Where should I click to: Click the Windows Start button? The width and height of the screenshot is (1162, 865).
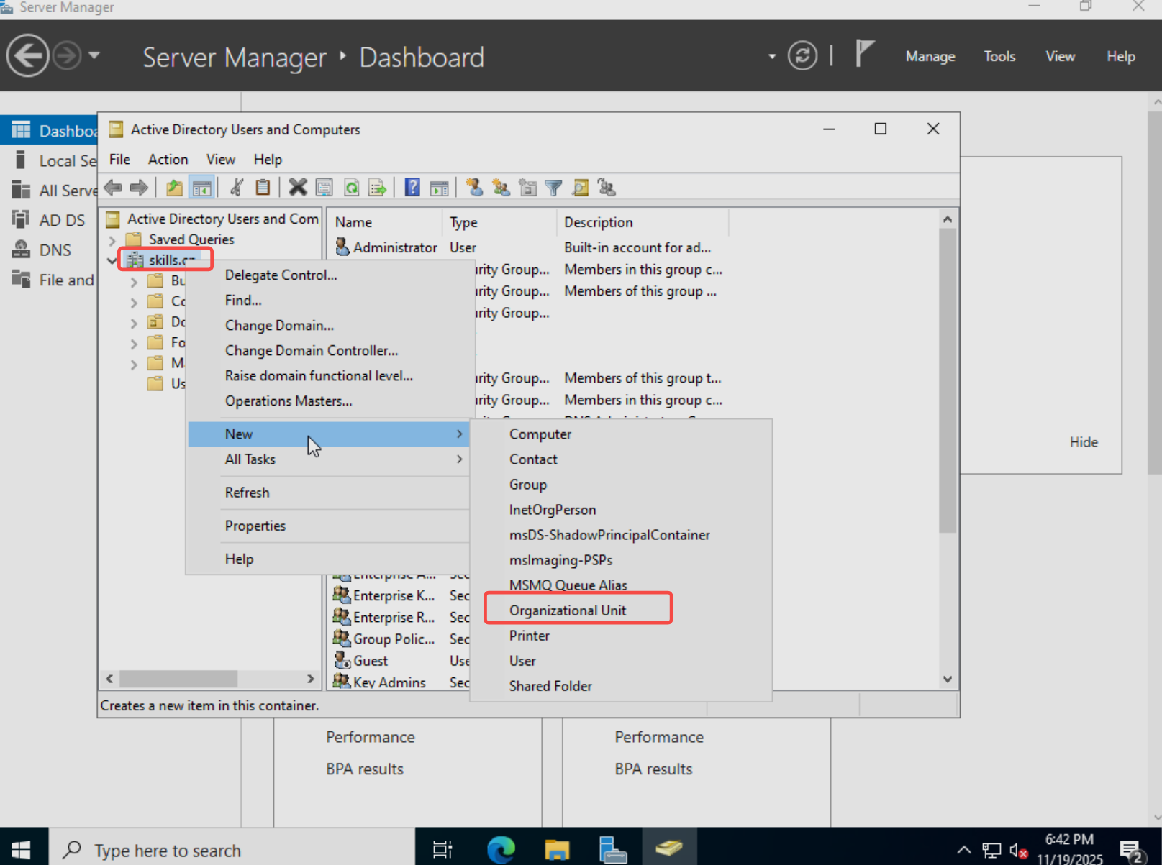coord(22,849)
